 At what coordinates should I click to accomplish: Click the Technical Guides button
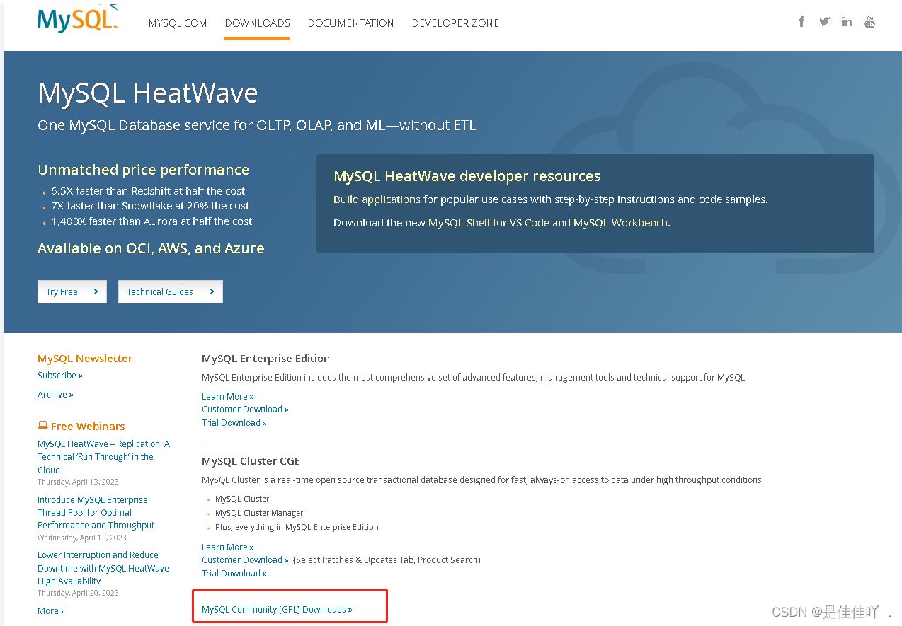click(x=159, y=291)
